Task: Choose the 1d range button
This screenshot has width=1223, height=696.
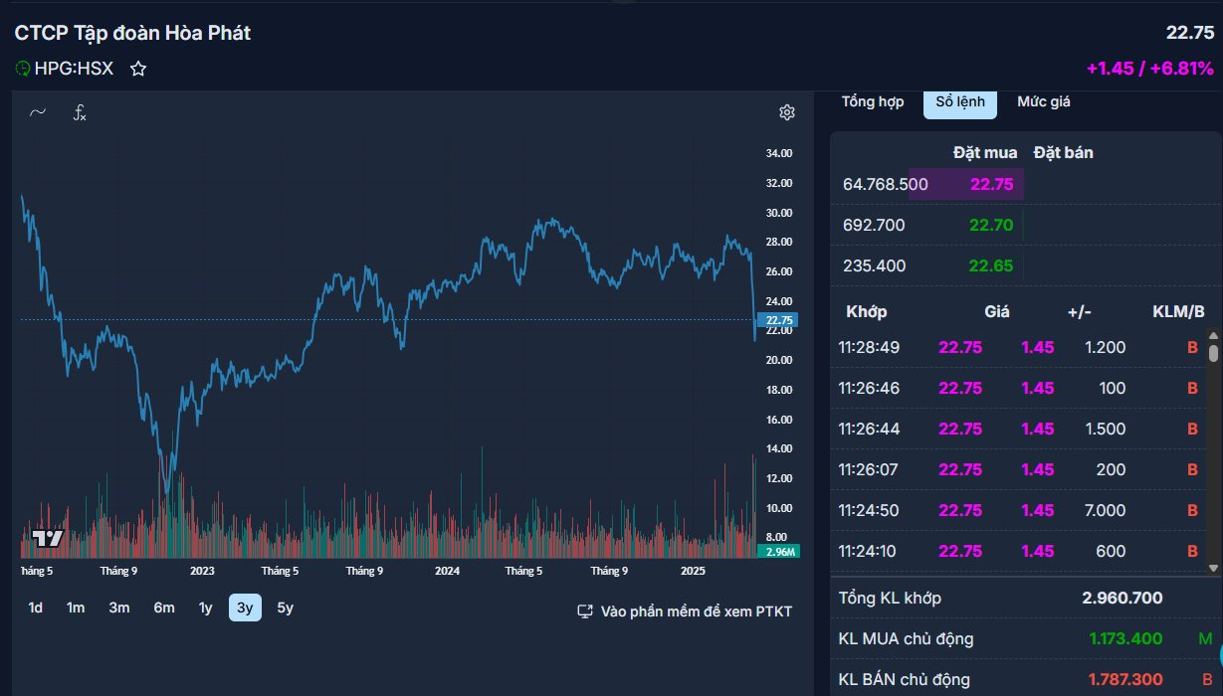Action: pyautogui.click(x=36, y=608)
